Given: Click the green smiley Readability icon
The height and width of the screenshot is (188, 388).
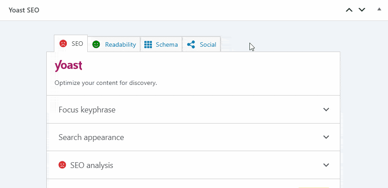Looking at the screenshot, I should 96,44.
